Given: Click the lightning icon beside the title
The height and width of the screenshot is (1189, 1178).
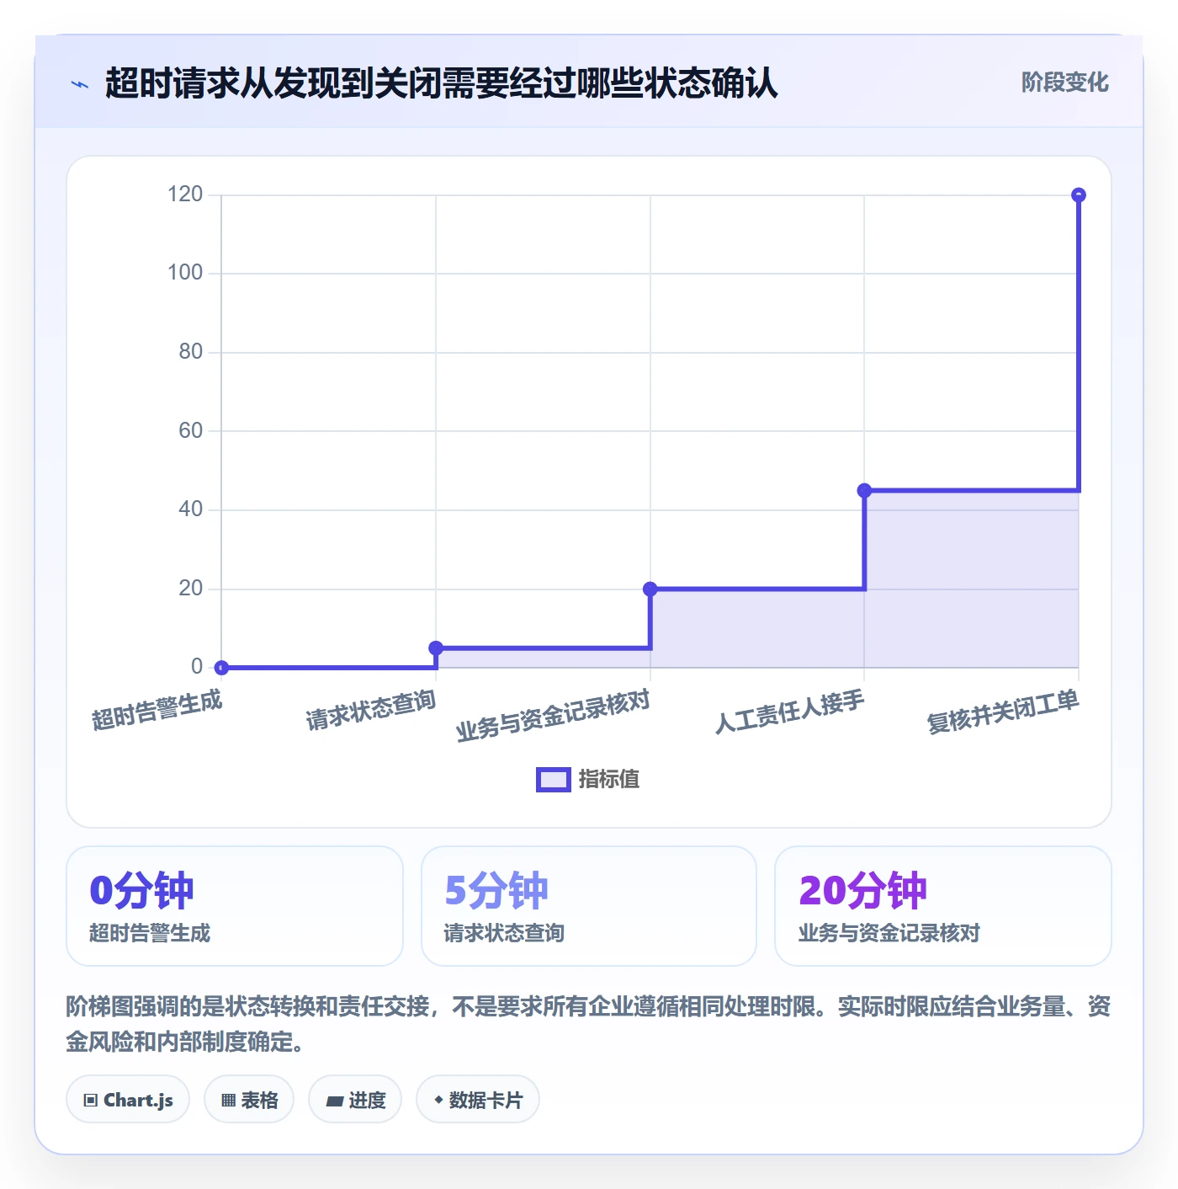Looking at the screenshot, I should 80,84.
